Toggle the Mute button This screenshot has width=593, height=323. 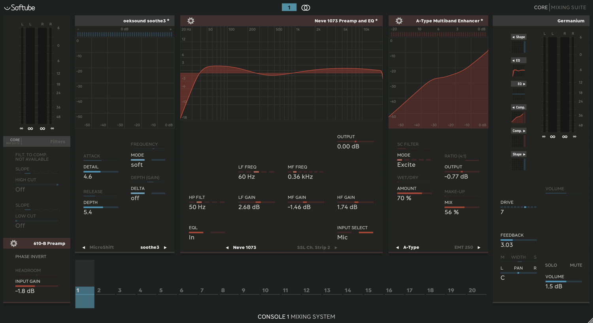point(576,265)
